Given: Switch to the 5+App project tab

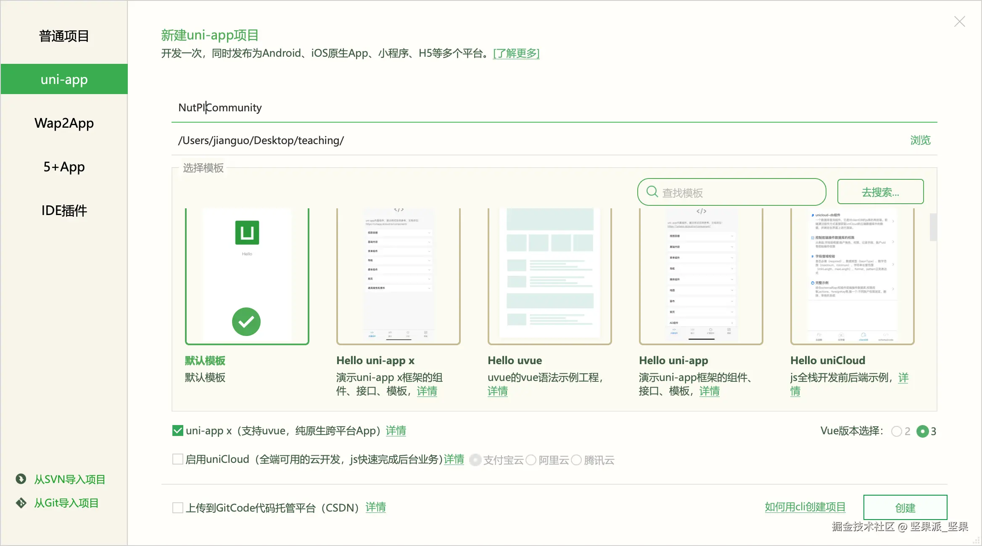Looking at the screenshot, I should pos(64,167).
